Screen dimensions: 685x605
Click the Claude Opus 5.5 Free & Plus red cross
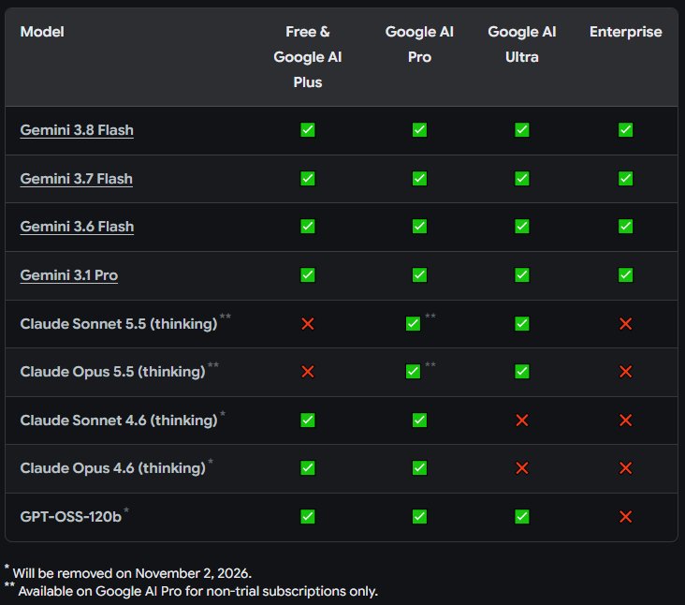pyautogui.click(x=308, y=372)
